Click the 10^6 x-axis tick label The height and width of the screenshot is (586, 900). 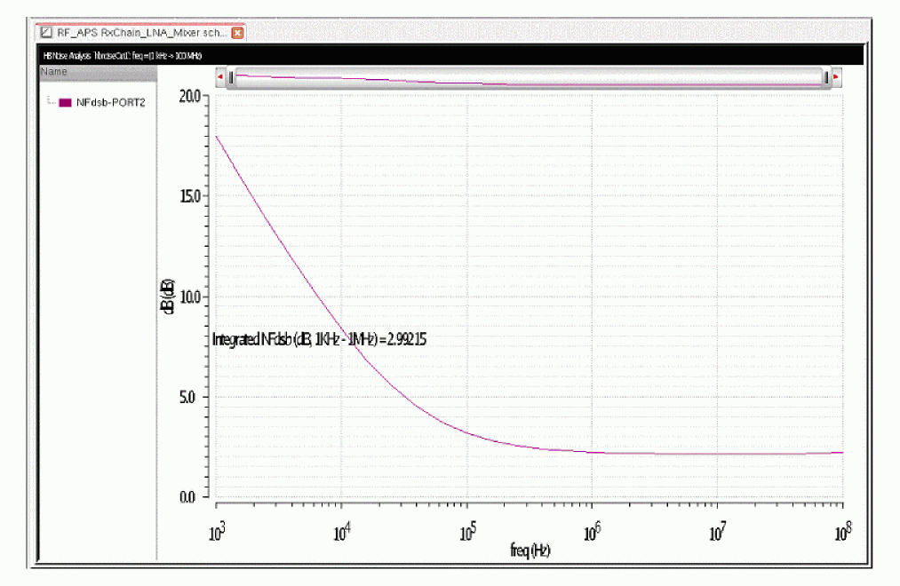tap(593, 532)
